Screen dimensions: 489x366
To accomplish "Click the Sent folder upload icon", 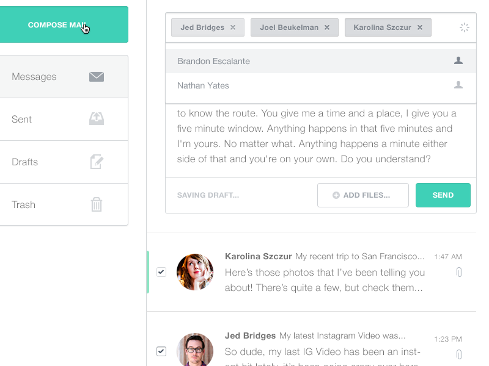I will 96,119.
